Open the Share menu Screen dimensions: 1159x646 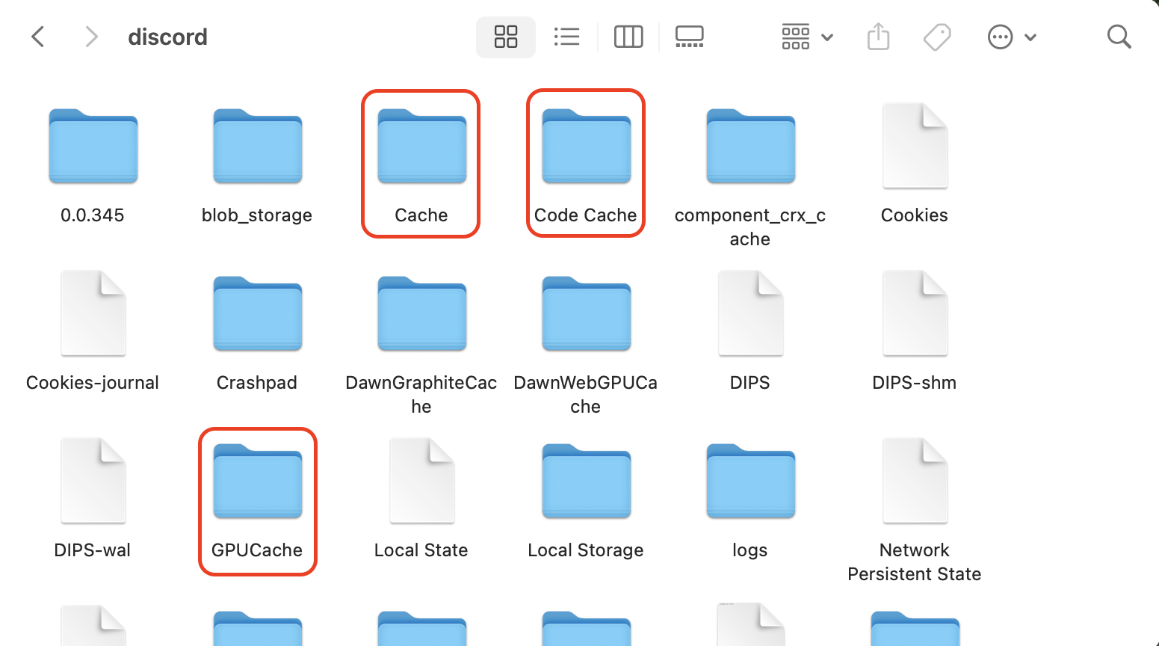878,36
